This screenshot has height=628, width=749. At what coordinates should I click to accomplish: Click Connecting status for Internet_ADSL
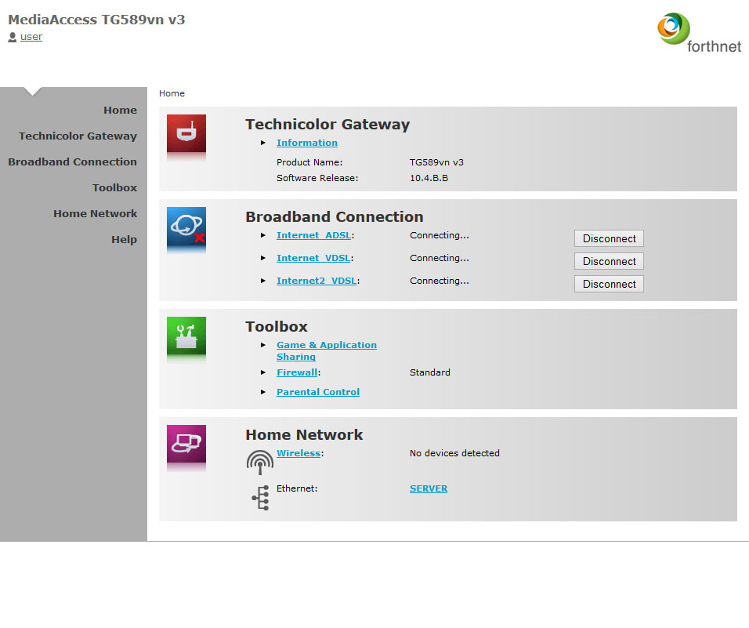point(440,235)
